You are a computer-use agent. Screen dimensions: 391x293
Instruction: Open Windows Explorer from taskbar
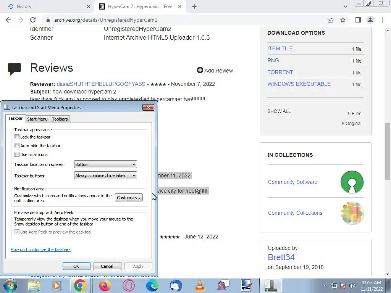click(34, 285)
